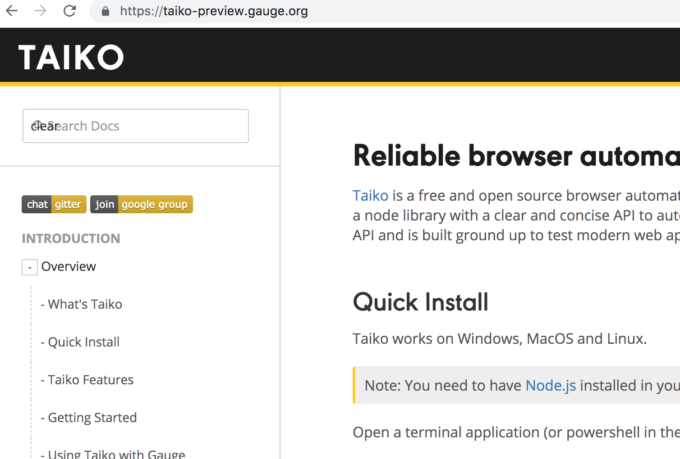Click inside the Search Docs field
Screen dimensions: 680x459
(x=135, y=126)
